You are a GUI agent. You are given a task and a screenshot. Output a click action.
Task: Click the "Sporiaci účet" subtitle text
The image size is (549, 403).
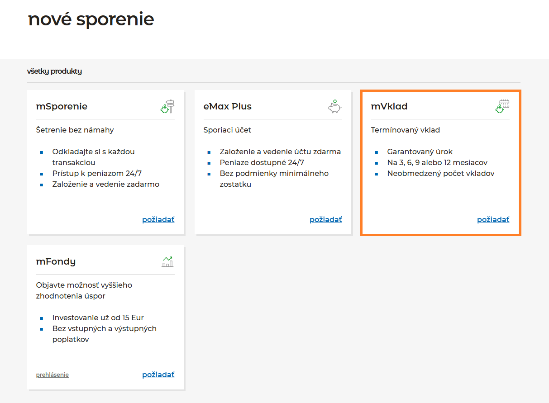point(227,130)
